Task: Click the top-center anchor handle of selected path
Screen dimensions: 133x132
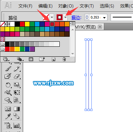Action: 89,40
